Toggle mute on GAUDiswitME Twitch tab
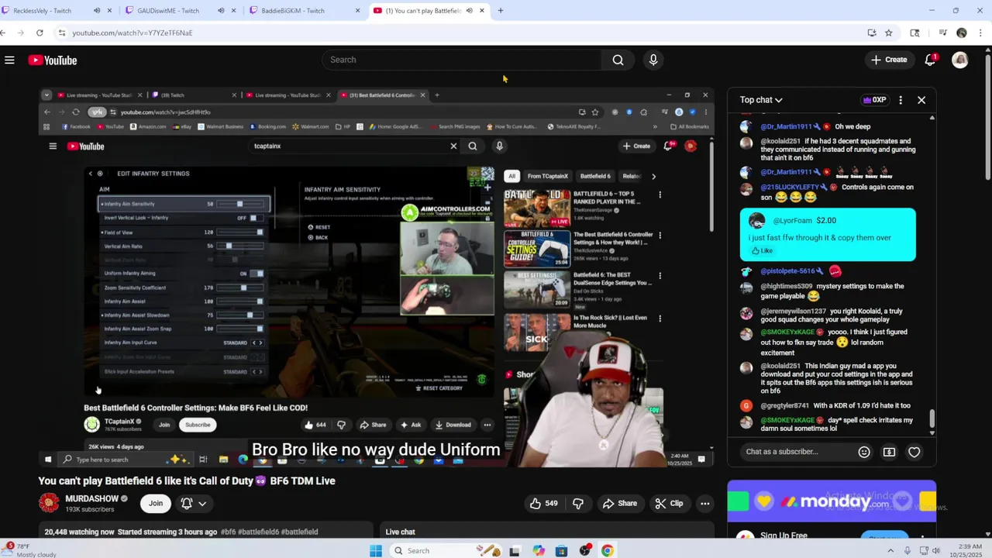This screenshot has height=558, width=992. click(x=221, y=11)
